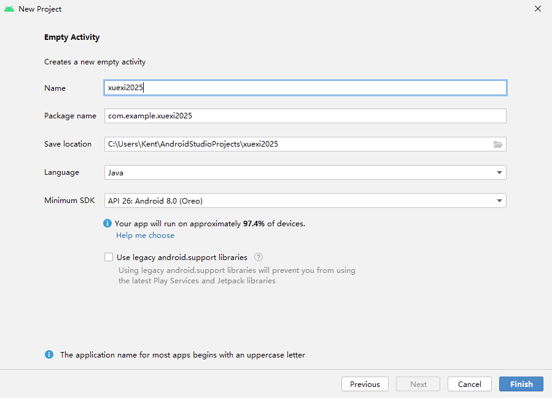The height and width of the screenshot is (398, 552).
Task: Click into the Package name field
Action: 305,116
